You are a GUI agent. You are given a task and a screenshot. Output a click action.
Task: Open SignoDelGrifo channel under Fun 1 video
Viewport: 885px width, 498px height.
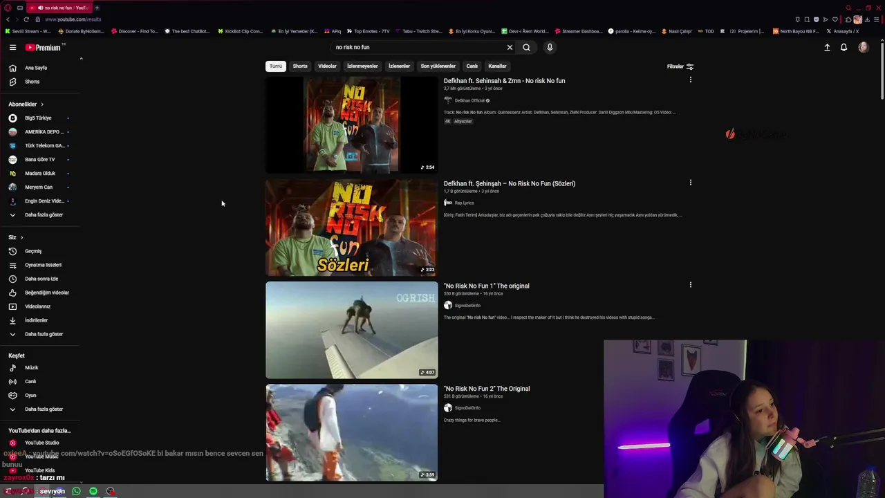[x=467, y=306]
